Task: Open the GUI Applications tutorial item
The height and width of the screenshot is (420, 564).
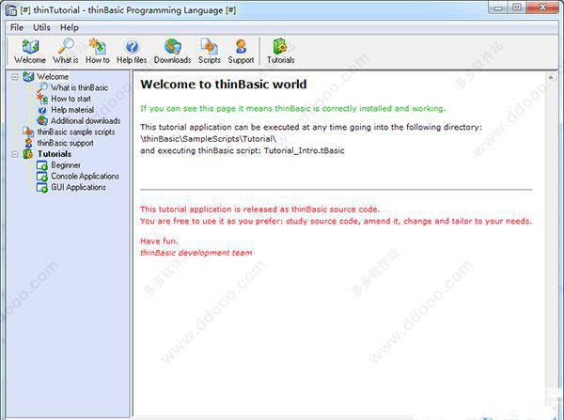Action: pos(78,187)
